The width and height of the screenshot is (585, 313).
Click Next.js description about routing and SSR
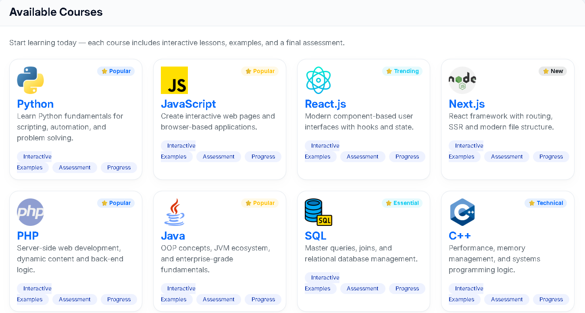coord(501,121)
